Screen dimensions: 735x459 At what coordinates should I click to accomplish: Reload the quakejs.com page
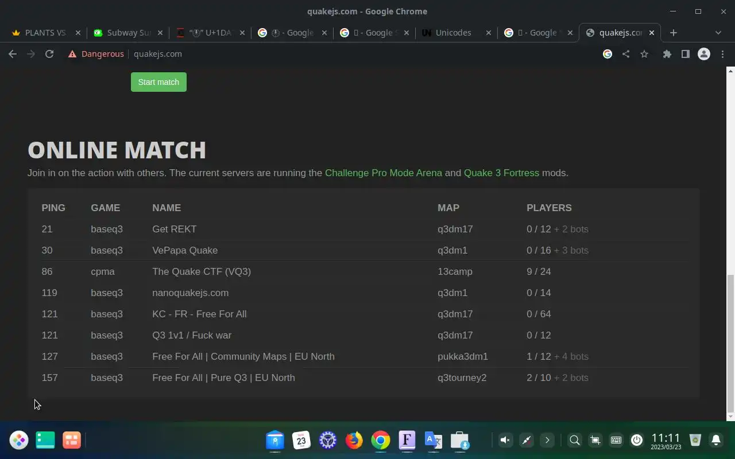pyautogui.click(x=49, y=54)
